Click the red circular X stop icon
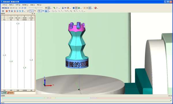173x104 pixels. click(95, 8)
